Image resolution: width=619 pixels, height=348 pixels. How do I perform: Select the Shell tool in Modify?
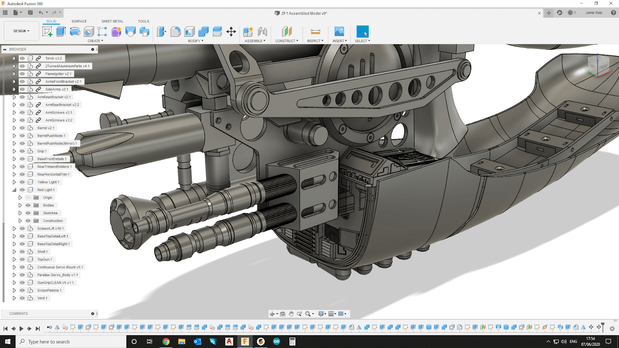tap(190, 32)
